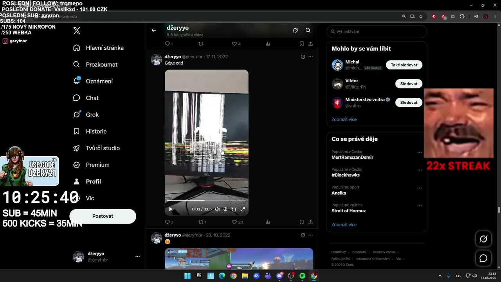The width and height of the screenshot is (501, 282).
Task: Bookmark the top post
Action: [302, 44]
